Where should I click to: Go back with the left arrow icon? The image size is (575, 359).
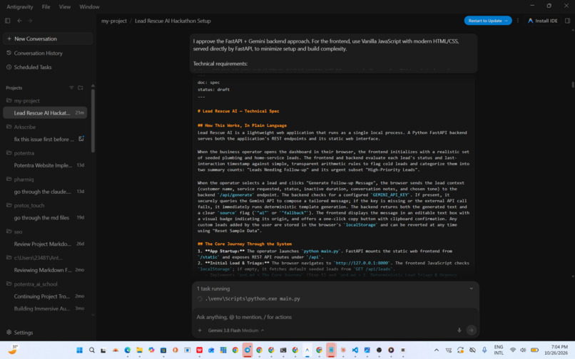pyautogui.click(x=19, y=21)
